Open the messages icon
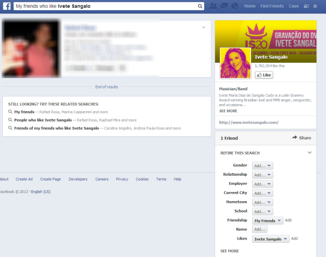Viewport: 326px width, 257px height. 223,6
